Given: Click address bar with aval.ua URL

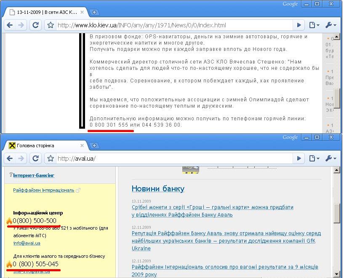Looking at the screenshot, I should pos(174,159).
